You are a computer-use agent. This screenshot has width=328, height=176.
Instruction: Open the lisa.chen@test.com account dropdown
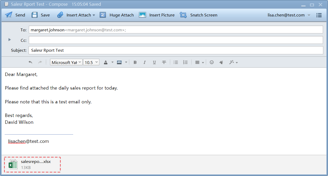tap(309, 15)
